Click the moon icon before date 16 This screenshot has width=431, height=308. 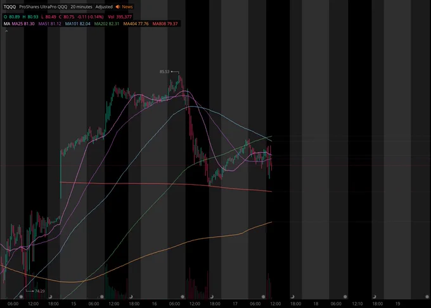coord(131,297)
